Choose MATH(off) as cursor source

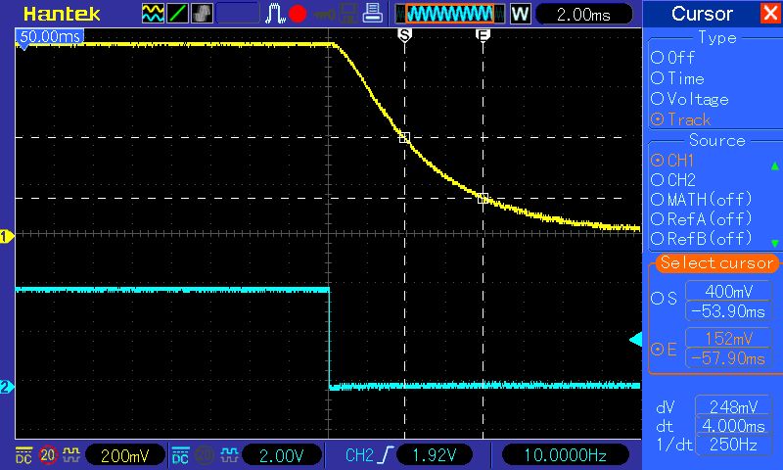point(701,200)
